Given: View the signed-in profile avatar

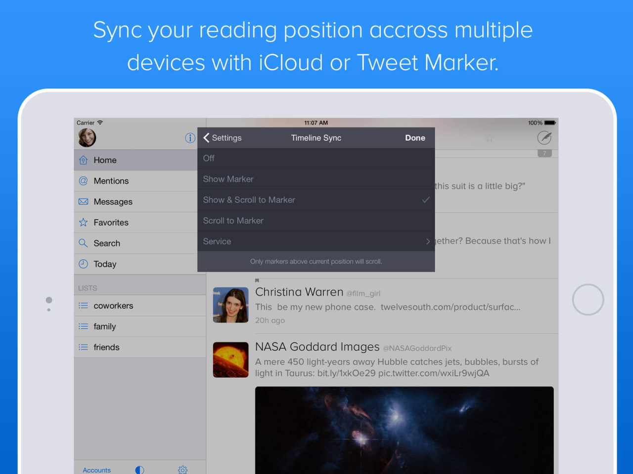Looking at the screenshot, I should (87, 138).
